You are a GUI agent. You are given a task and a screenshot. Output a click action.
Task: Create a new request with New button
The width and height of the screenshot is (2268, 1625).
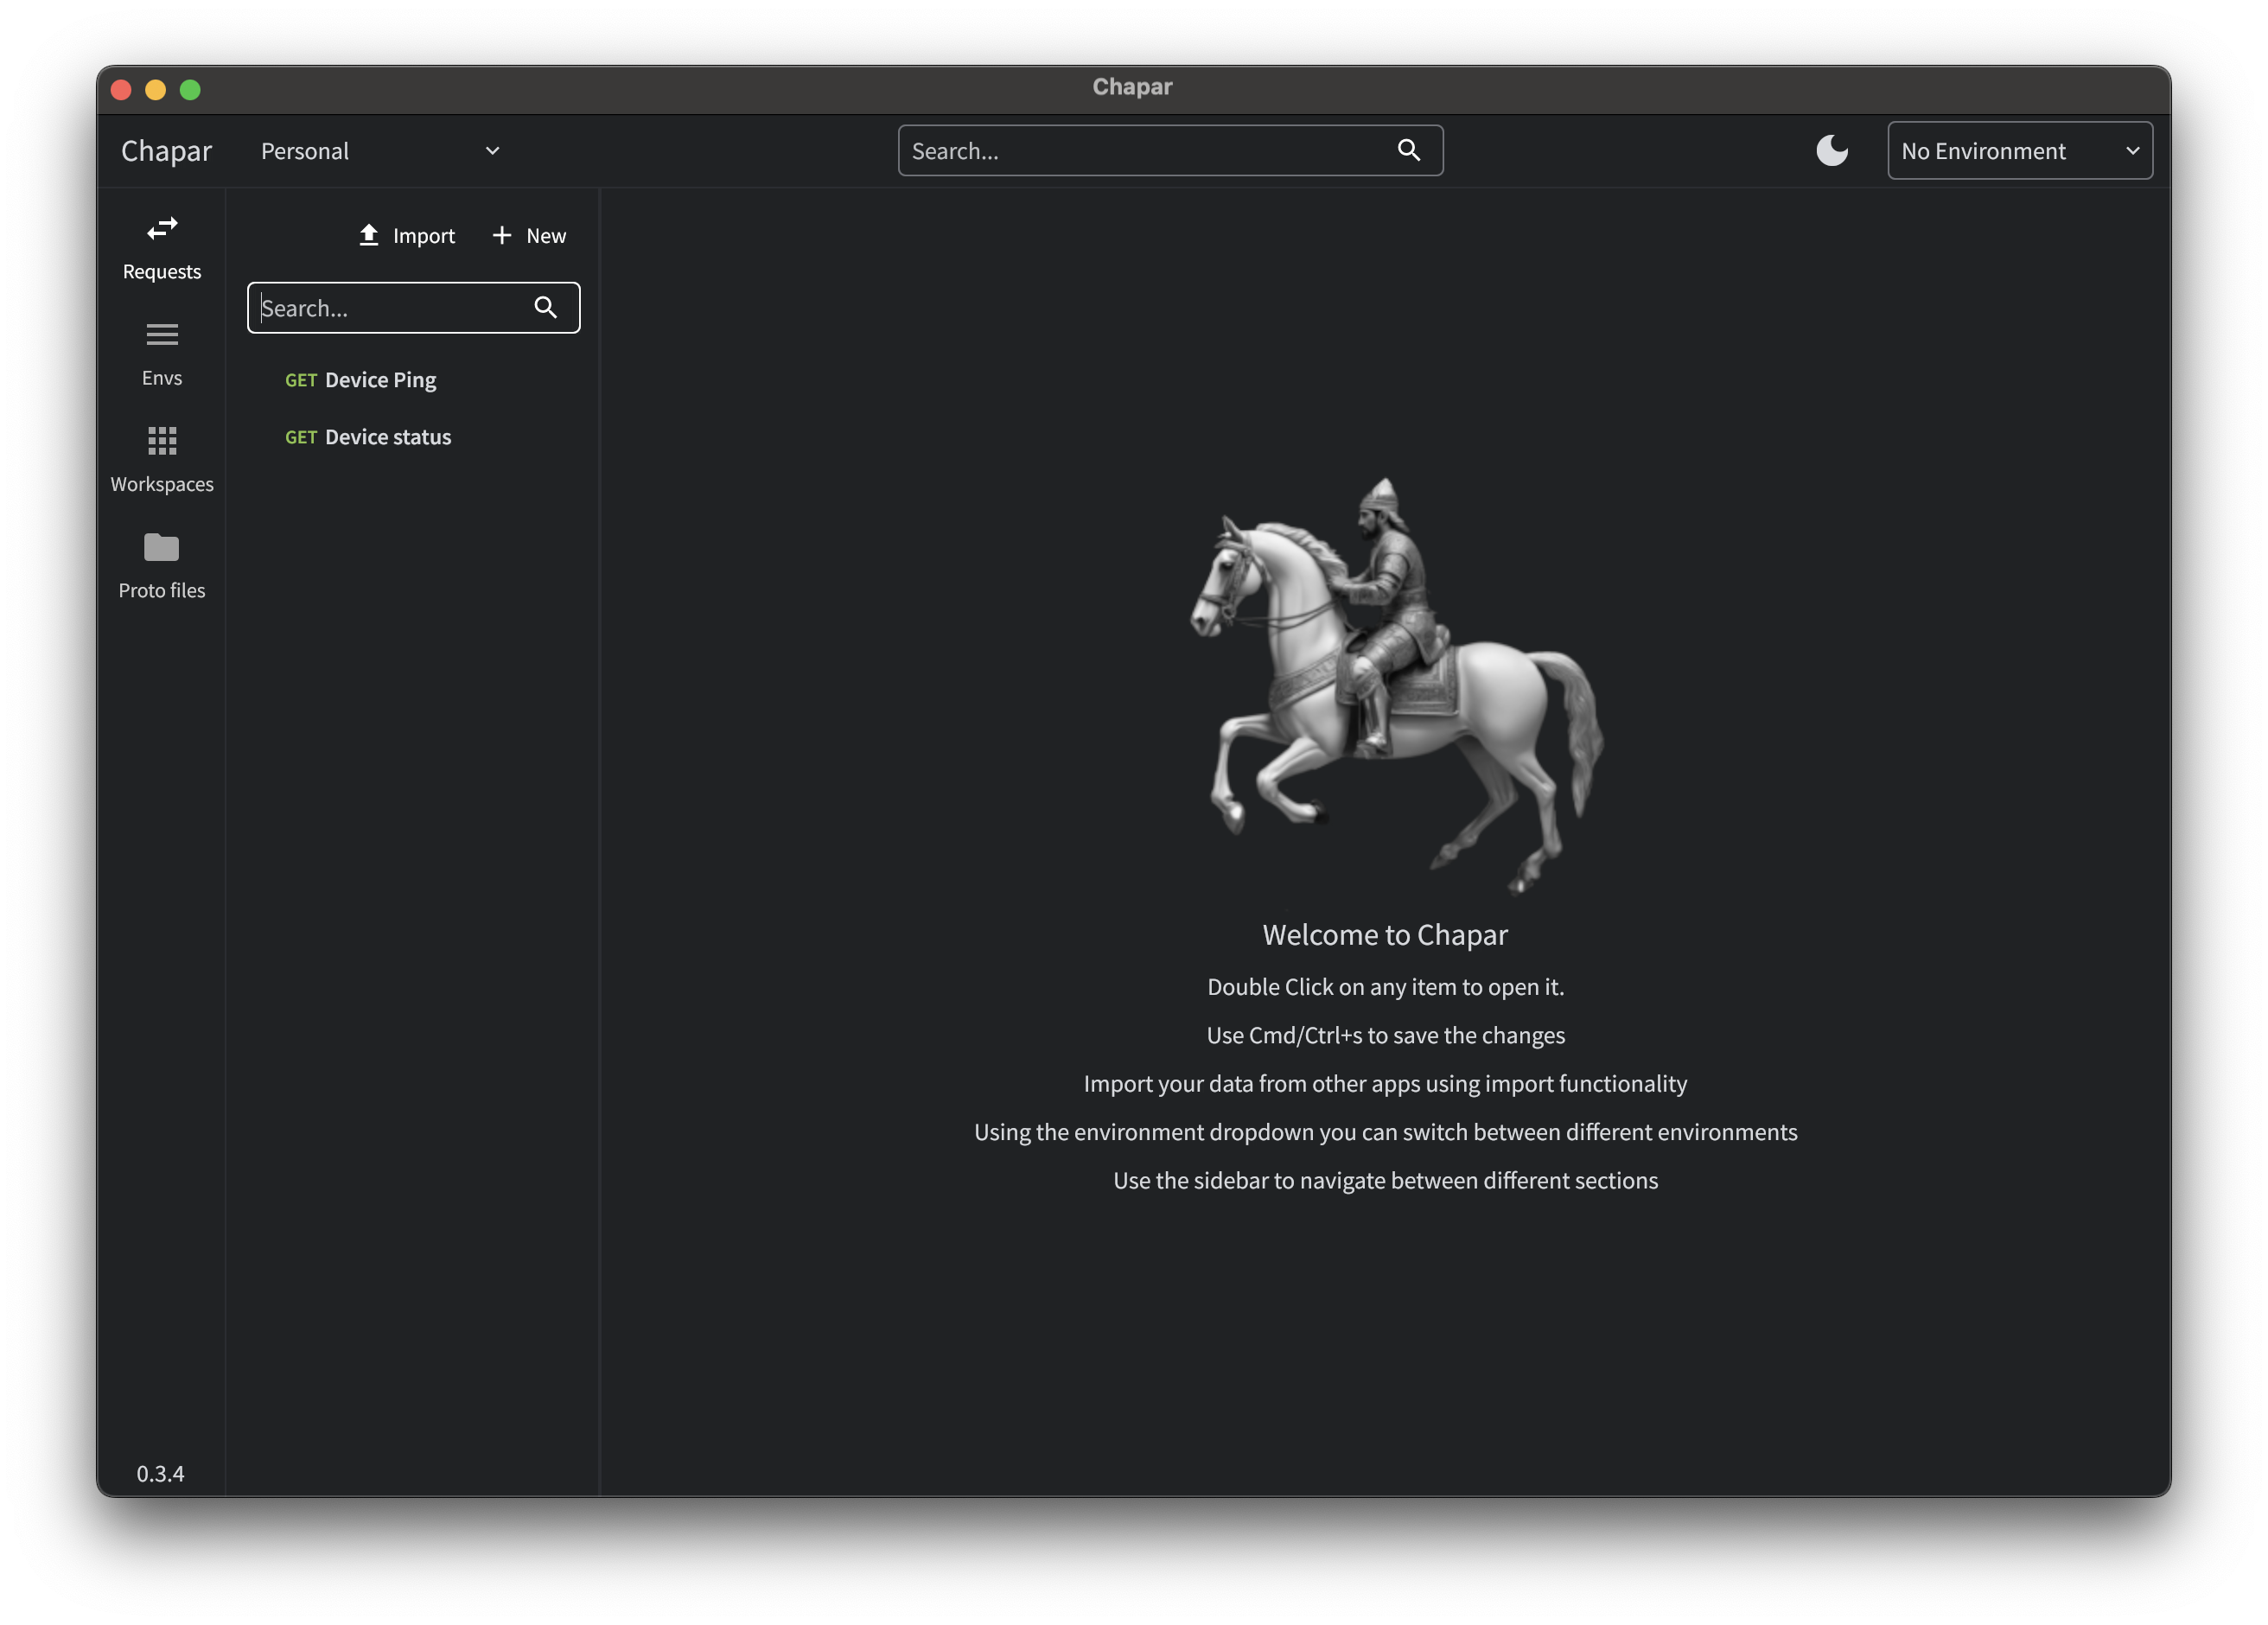click(x=529, y=235)
